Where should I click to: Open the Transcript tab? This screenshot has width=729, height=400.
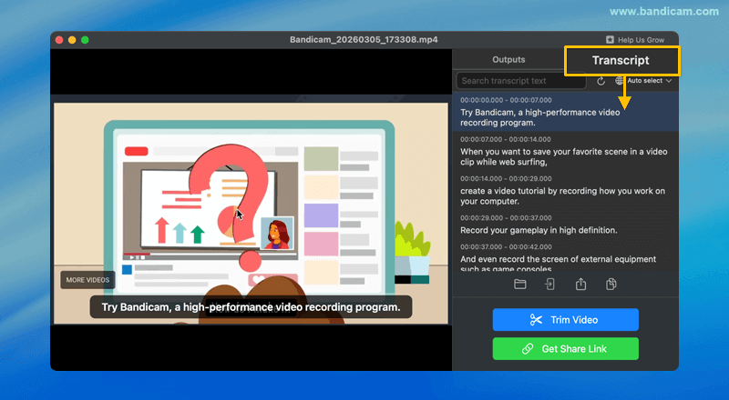[621, 60]
